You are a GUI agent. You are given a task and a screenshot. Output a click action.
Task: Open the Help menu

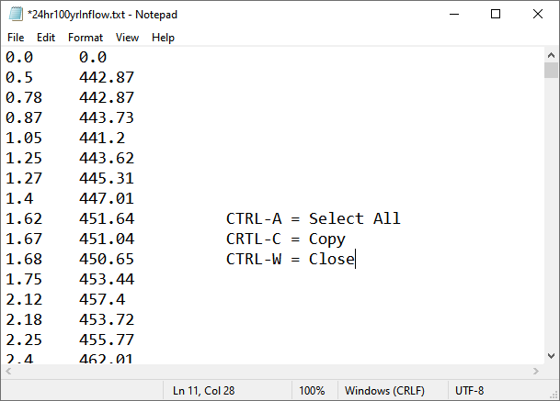coord(163,38)
